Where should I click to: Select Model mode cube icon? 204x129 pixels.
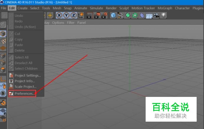point(3,34)
